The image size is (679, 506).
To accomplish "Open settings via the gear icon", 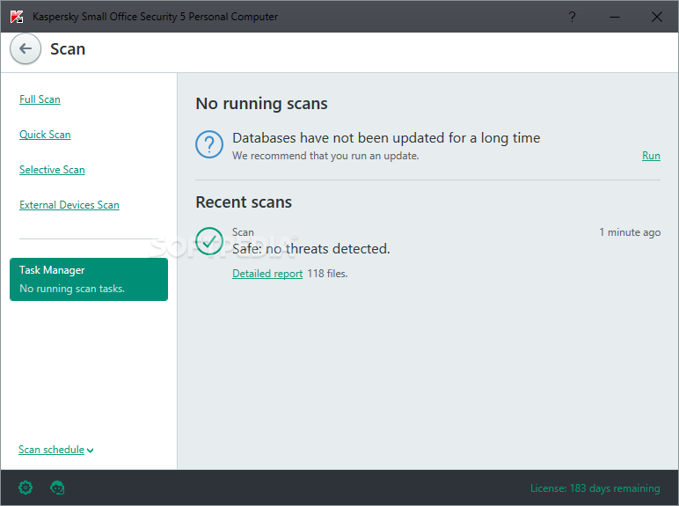I will (26, 488).
